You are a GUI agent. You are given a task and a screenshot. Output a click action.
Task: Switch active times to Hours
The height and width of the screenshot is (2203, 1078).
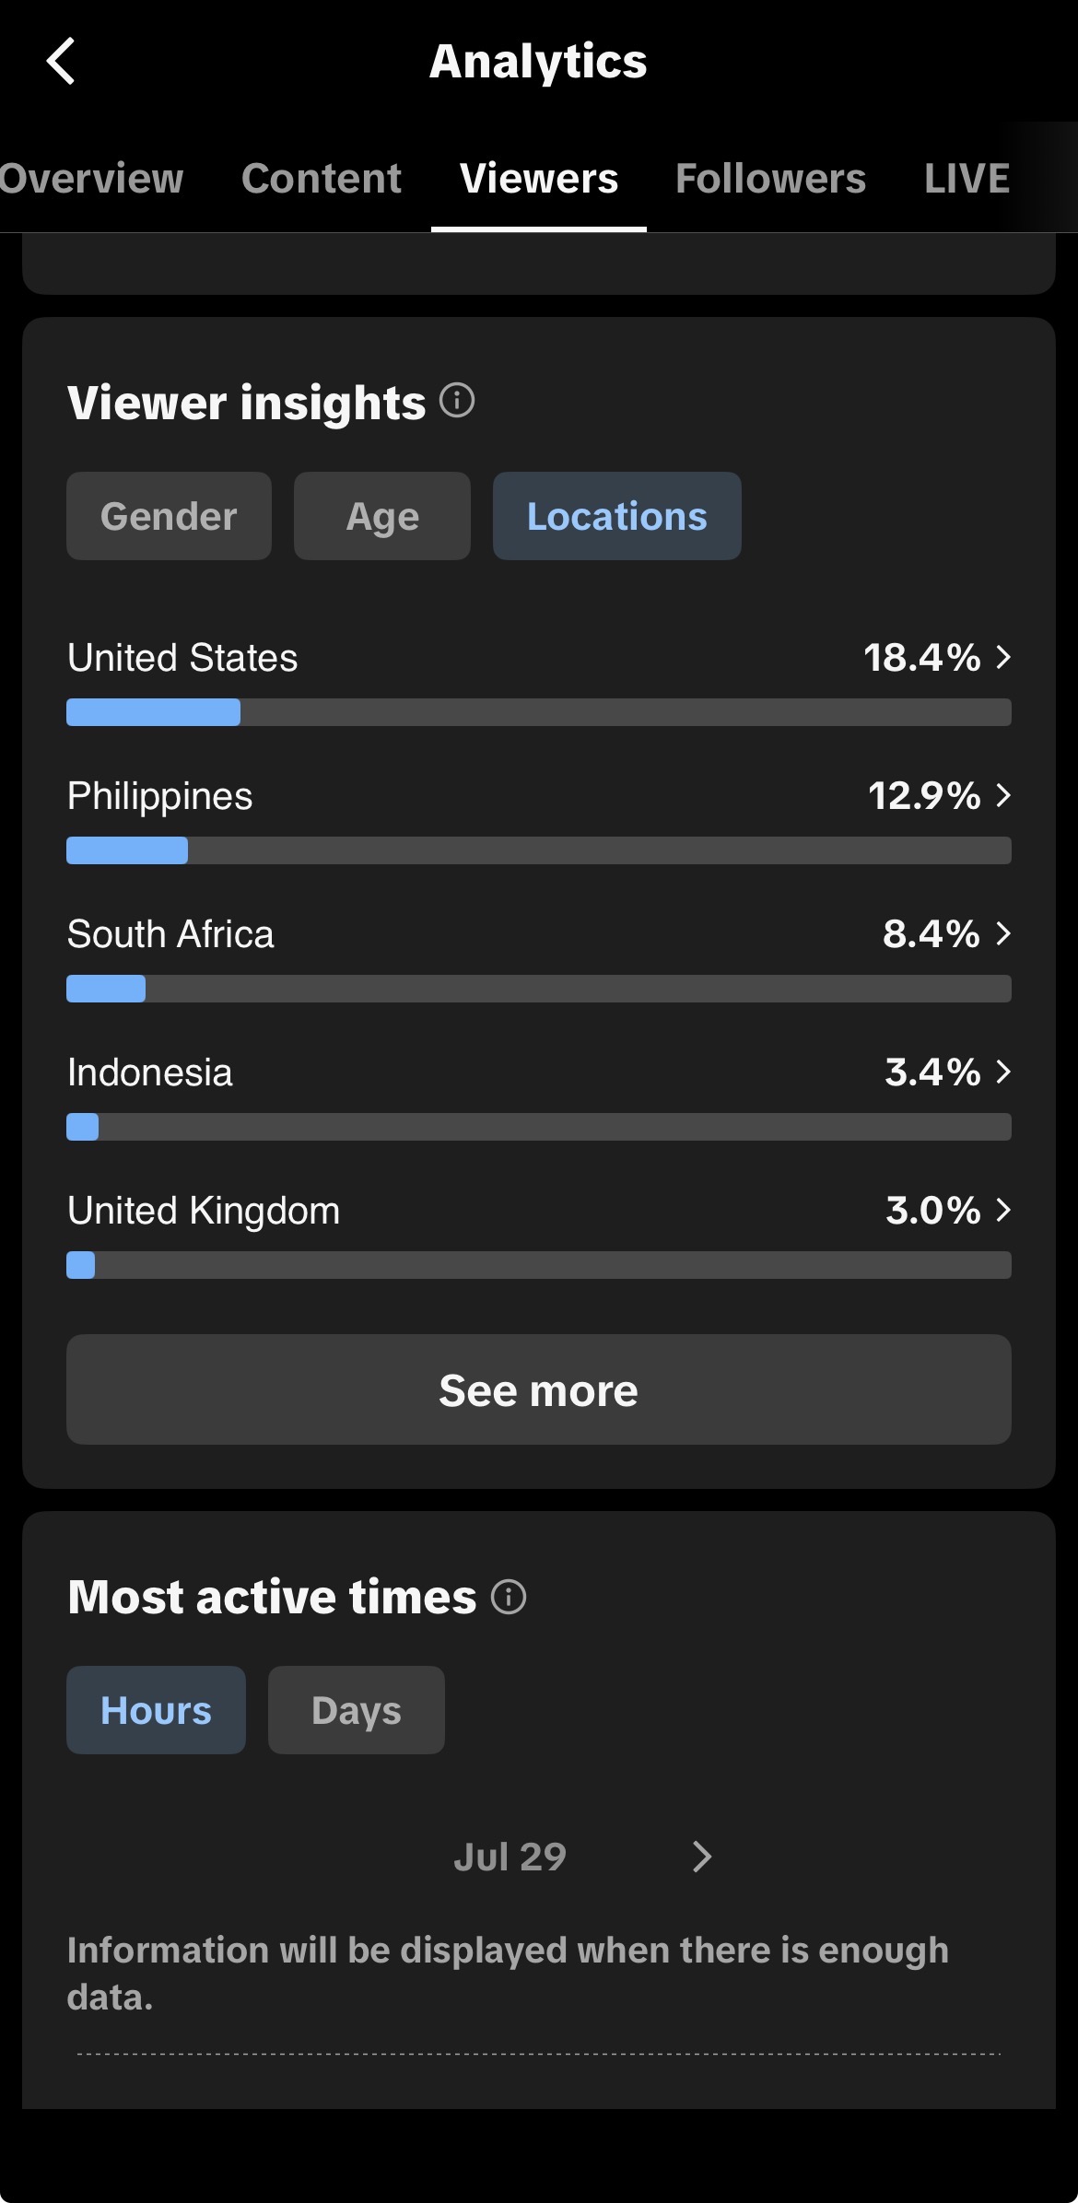pyautogui.click(x=156, y=1710)
